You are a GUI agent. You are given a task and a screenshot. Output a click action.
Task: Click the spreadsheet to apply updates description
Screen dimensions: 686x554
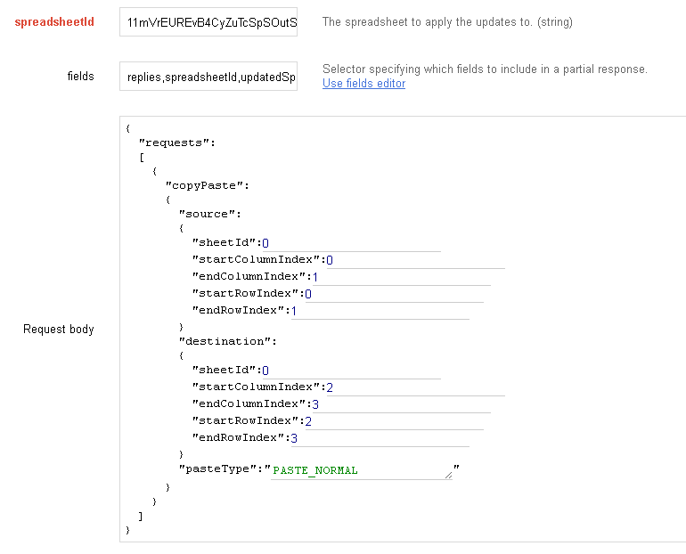tap(447, 22)
